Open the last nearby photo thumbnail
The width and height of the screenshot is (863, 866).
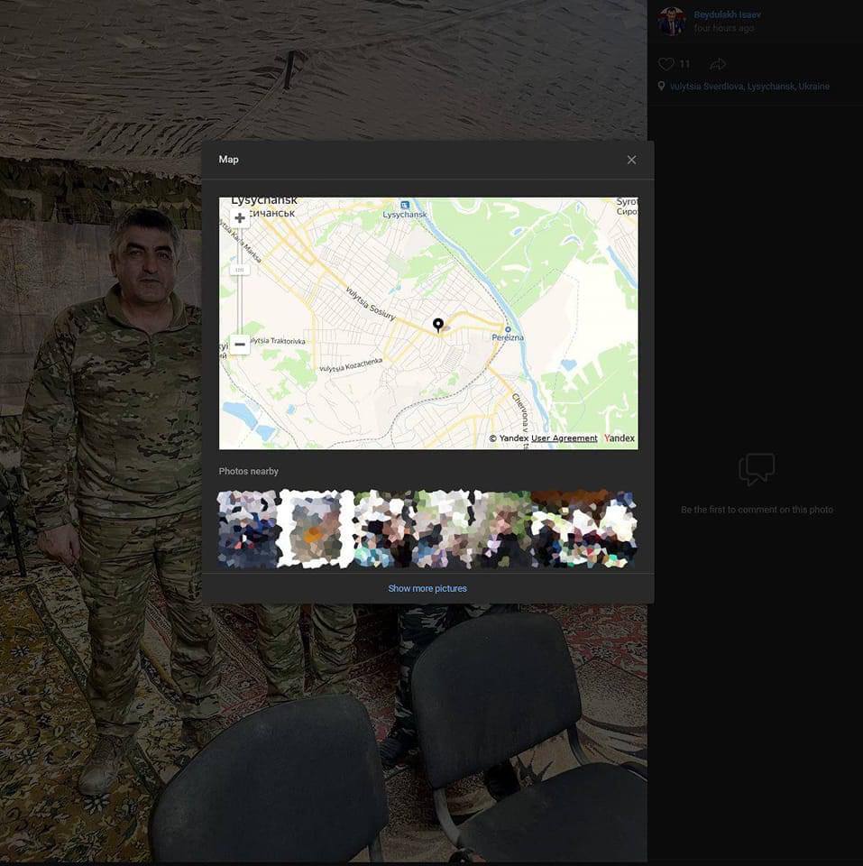(x=584, y=530)
